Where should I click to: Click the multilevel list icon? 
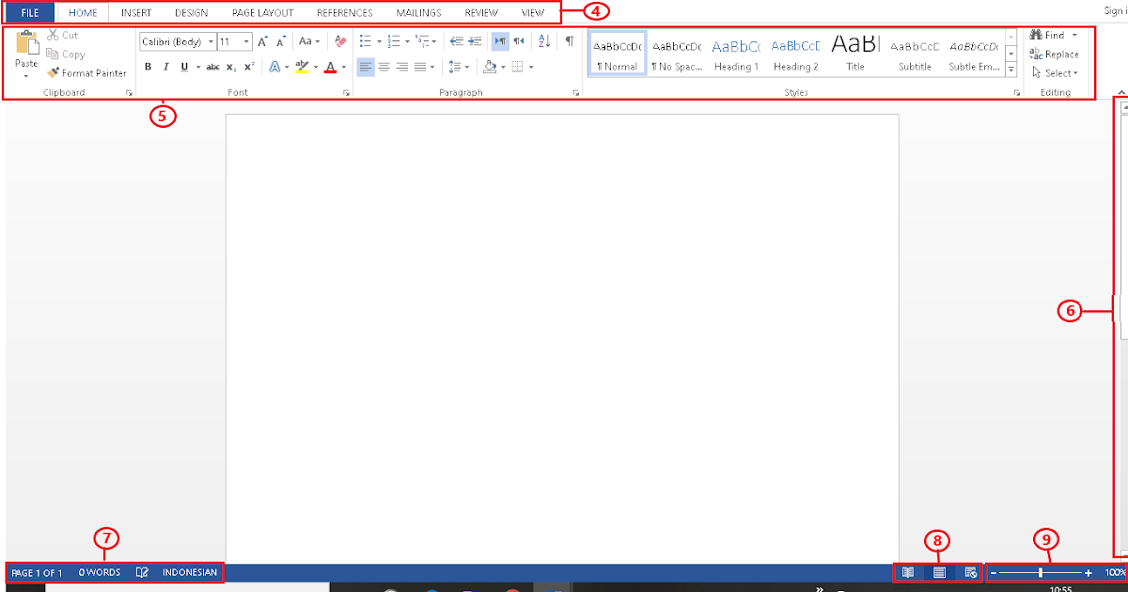click(422, 41)
